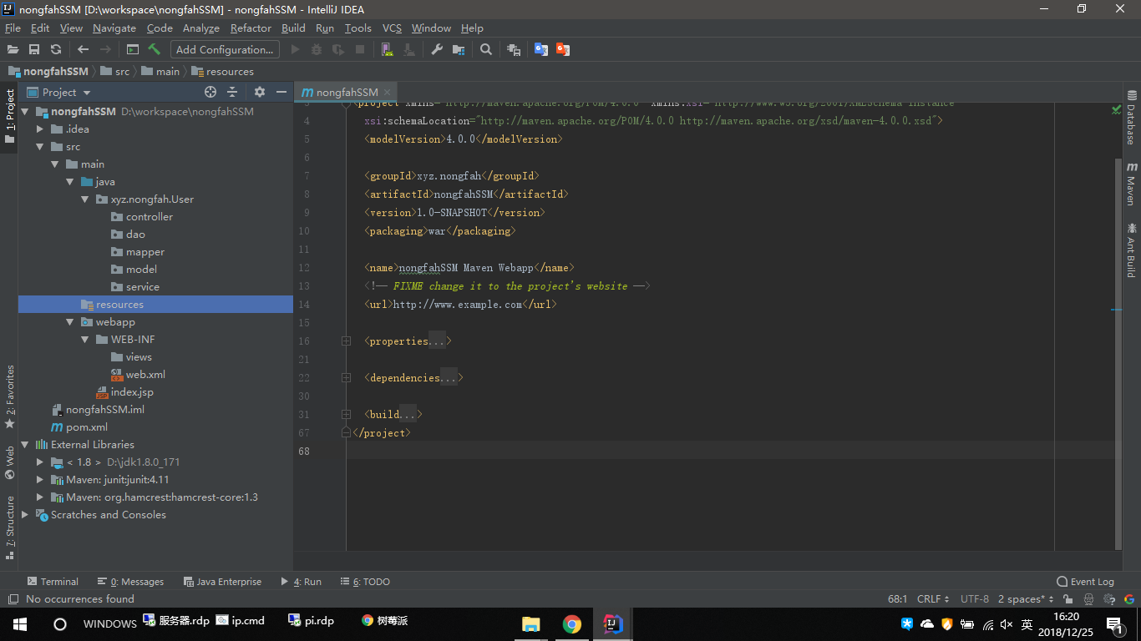Toggle the Web tool window side tab

click(x=10, y=462)
